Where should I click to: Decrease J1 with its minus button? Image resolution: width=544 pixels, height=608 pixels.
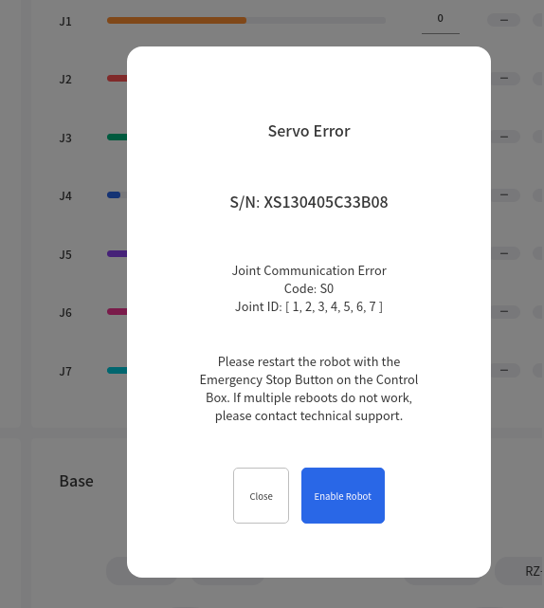pos(503,20)
